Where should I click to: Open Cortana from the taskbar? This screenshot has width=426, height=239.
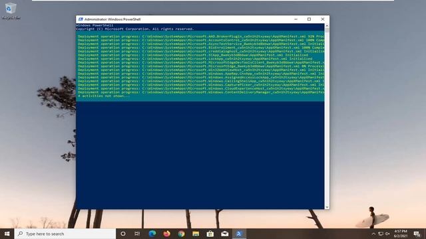[x=122, y=234]
